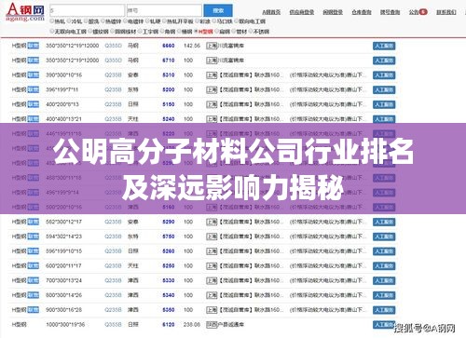Viewport: 466px width, 338px height.
Task: Select the 238.08 quantity value
Action: [x=192, y=325]
